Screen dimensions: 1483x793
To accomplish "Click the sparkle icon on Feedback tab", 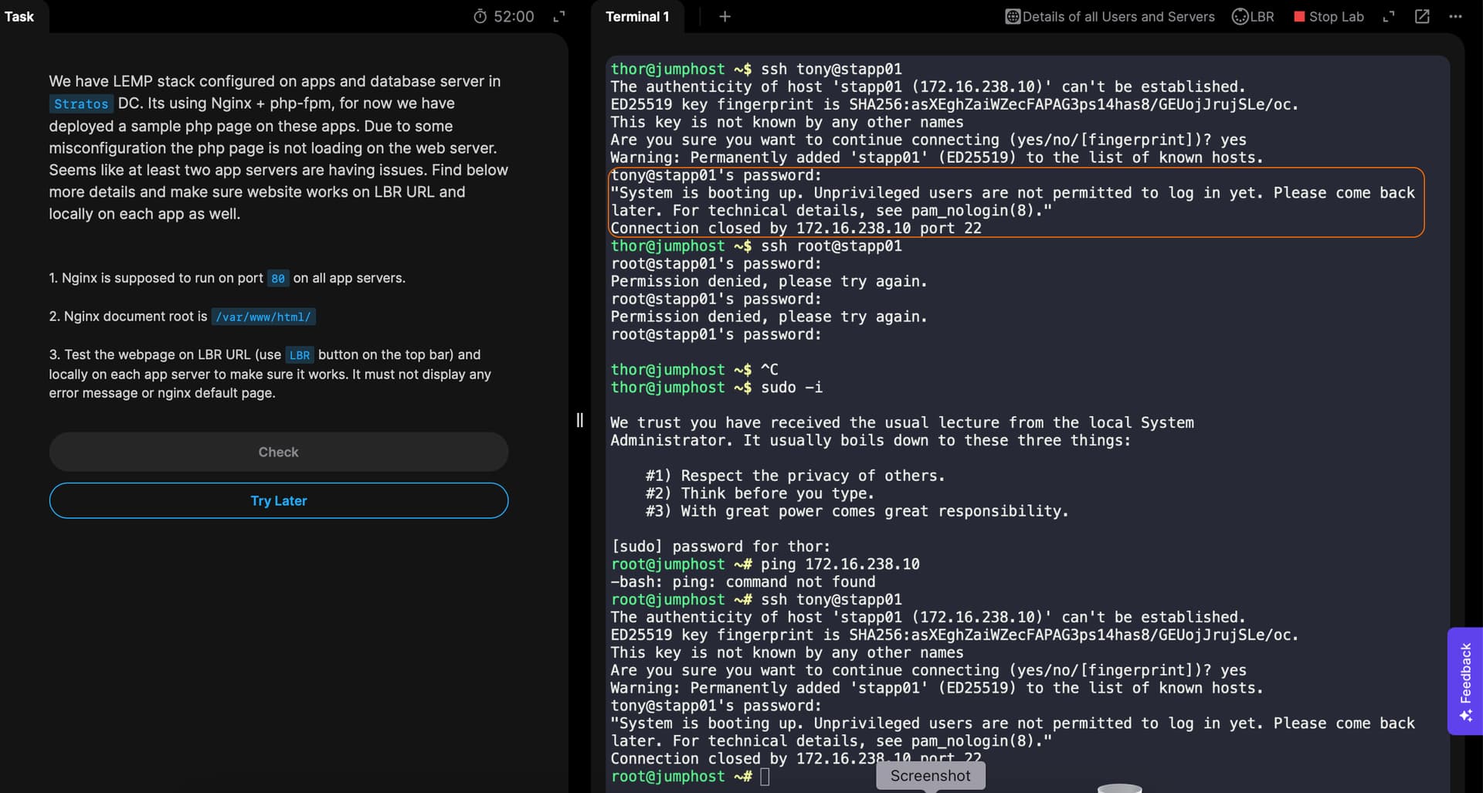I will pyautogui.click(x=1465, y=716).
